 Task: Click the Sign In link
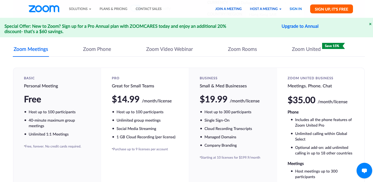(x=295, y=9)
